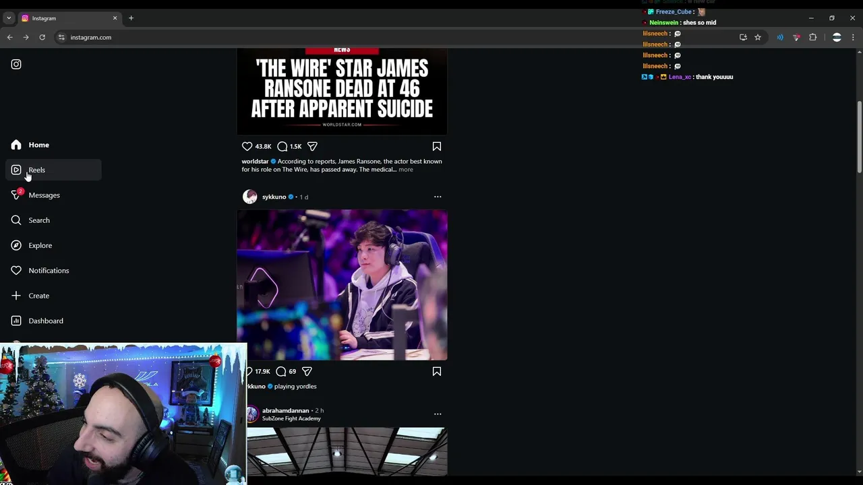Open Dashboard in the sidebar
The image size is (863, 485).
[x=54, y=321]
